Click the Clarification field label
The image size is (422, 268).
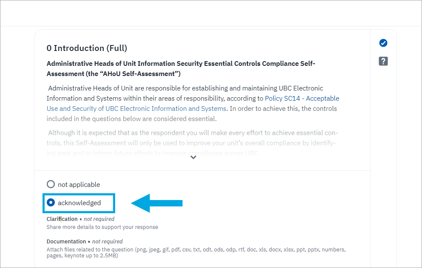click(62, 219)
